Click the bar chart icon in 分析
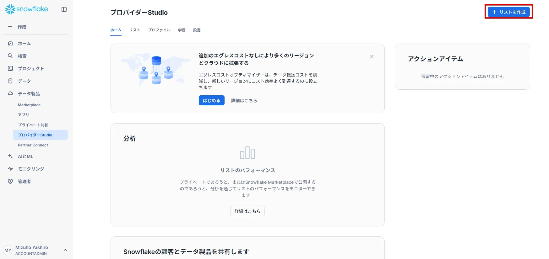 (247, 153)
